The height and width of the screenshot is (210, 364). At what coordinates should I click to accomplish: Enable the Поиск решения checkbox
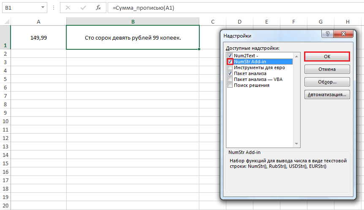(x=230, y=85)
